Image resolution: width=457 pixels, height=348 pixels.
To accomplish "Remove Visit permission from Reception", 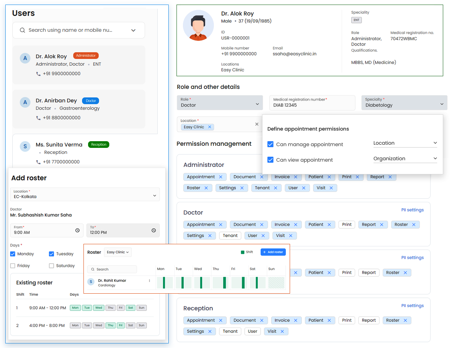I will click(282, 331).
